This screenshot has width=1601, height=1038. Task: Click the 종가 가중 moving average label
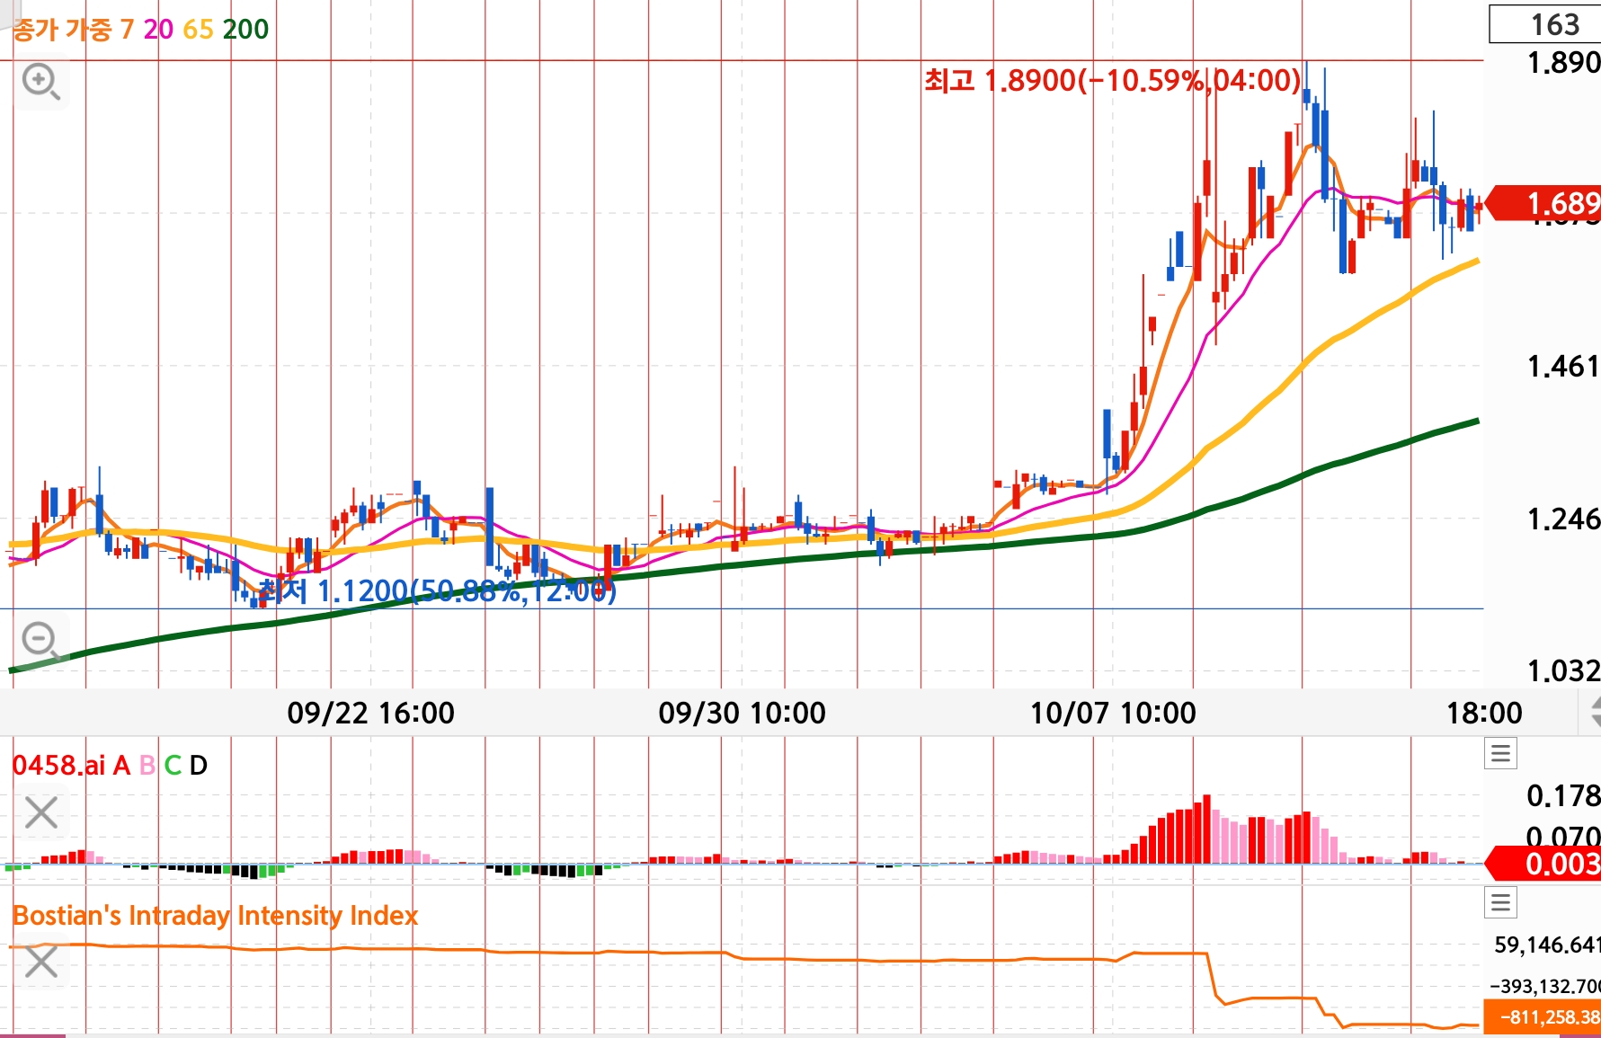(x=62, y=30)
